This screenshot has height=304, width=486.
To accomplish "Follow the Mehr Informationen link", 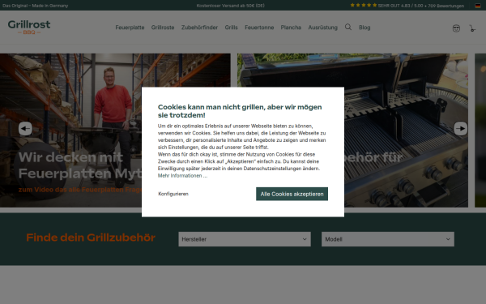I will point(182,176).
